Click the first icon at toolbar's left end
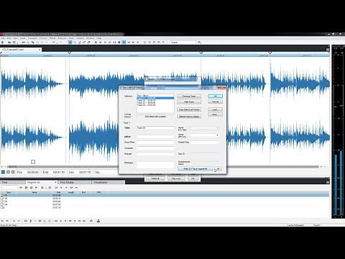 (x=3, y=42)
